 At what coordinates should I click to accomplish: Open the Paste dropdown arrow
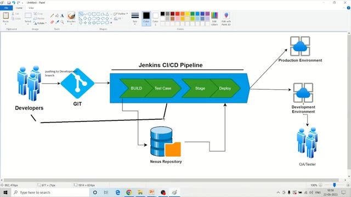click(x=5, y=24)
